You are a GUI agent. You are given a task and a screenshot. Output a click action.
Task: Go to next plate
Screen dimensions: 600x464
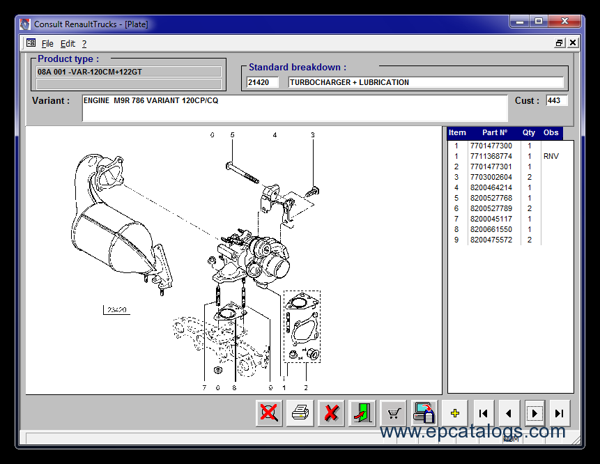[x=534, y=413]
